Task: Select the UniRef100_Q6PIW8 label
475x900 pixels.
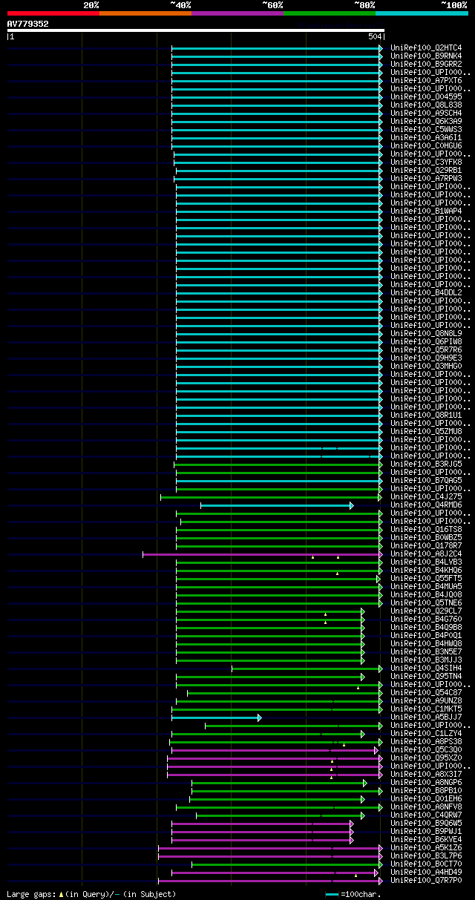Action: click(x=426, y=341)
